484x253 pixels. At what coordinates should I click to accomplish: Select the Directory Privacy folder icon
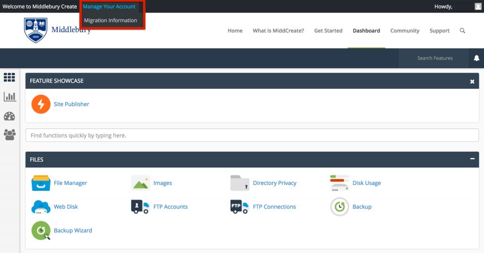pos(240,183)
